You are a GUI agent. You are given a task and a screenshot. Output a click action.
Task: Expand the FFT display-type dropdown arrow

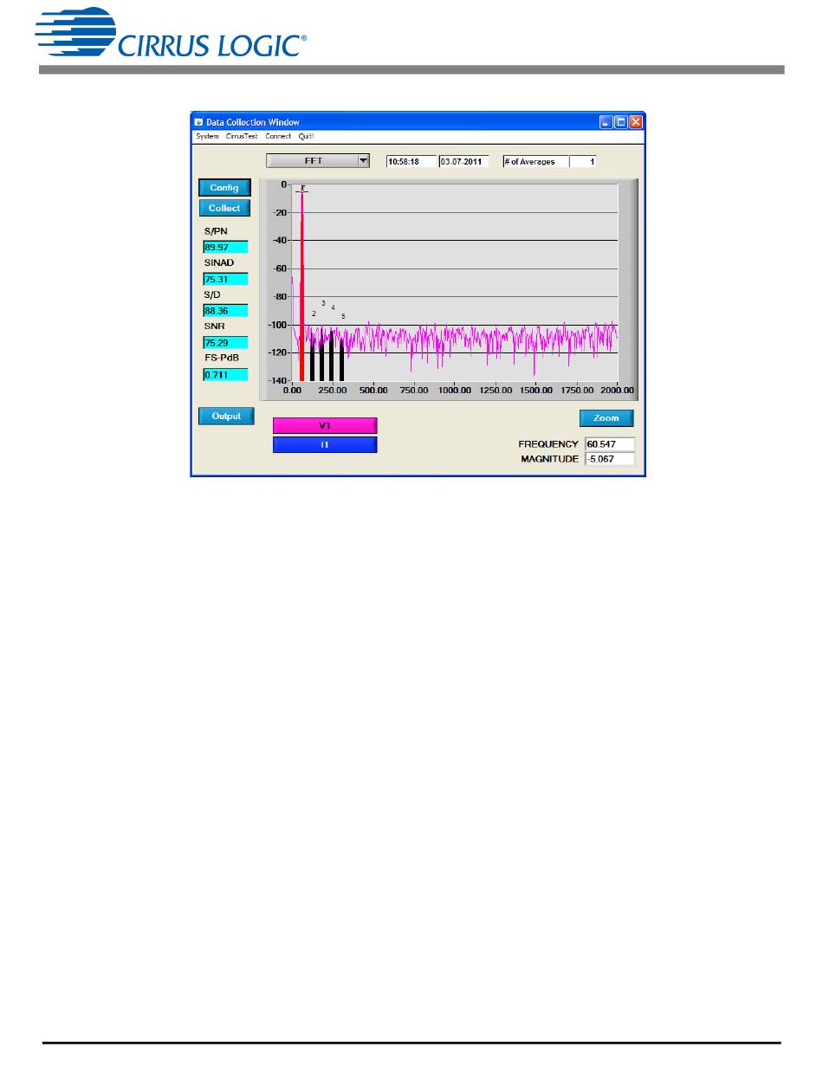coord(364,161)
